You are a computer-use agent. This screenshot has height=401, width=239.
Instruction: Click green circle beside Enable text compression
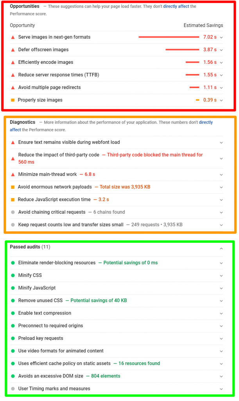tap(13, 313)
